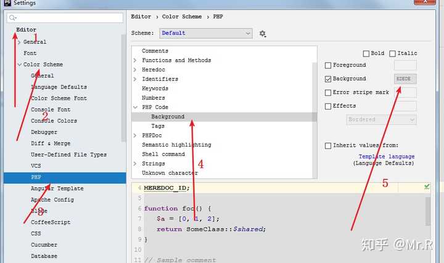Select Background under PHP Code

pos(224,117)
